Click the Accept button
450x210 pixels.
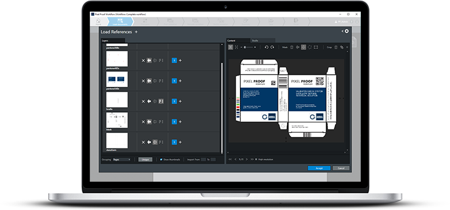coord(319,168)
